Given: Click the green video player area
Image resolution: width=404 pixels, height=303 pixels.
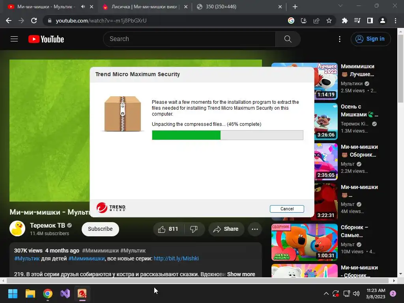Looking at the screenshot, I should (49, 130).
